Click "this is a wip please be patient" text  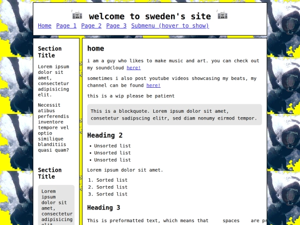(131, 96)
